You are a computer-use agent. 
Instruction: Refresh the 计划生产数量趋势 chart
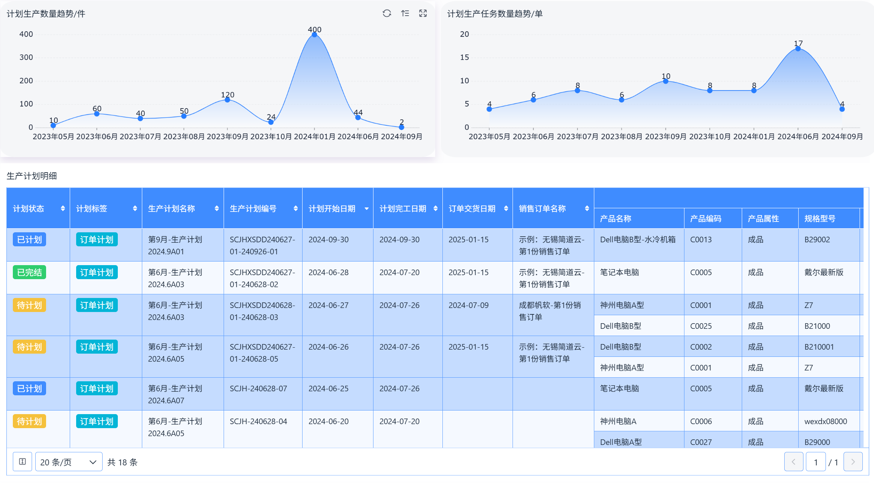[387, 13]
